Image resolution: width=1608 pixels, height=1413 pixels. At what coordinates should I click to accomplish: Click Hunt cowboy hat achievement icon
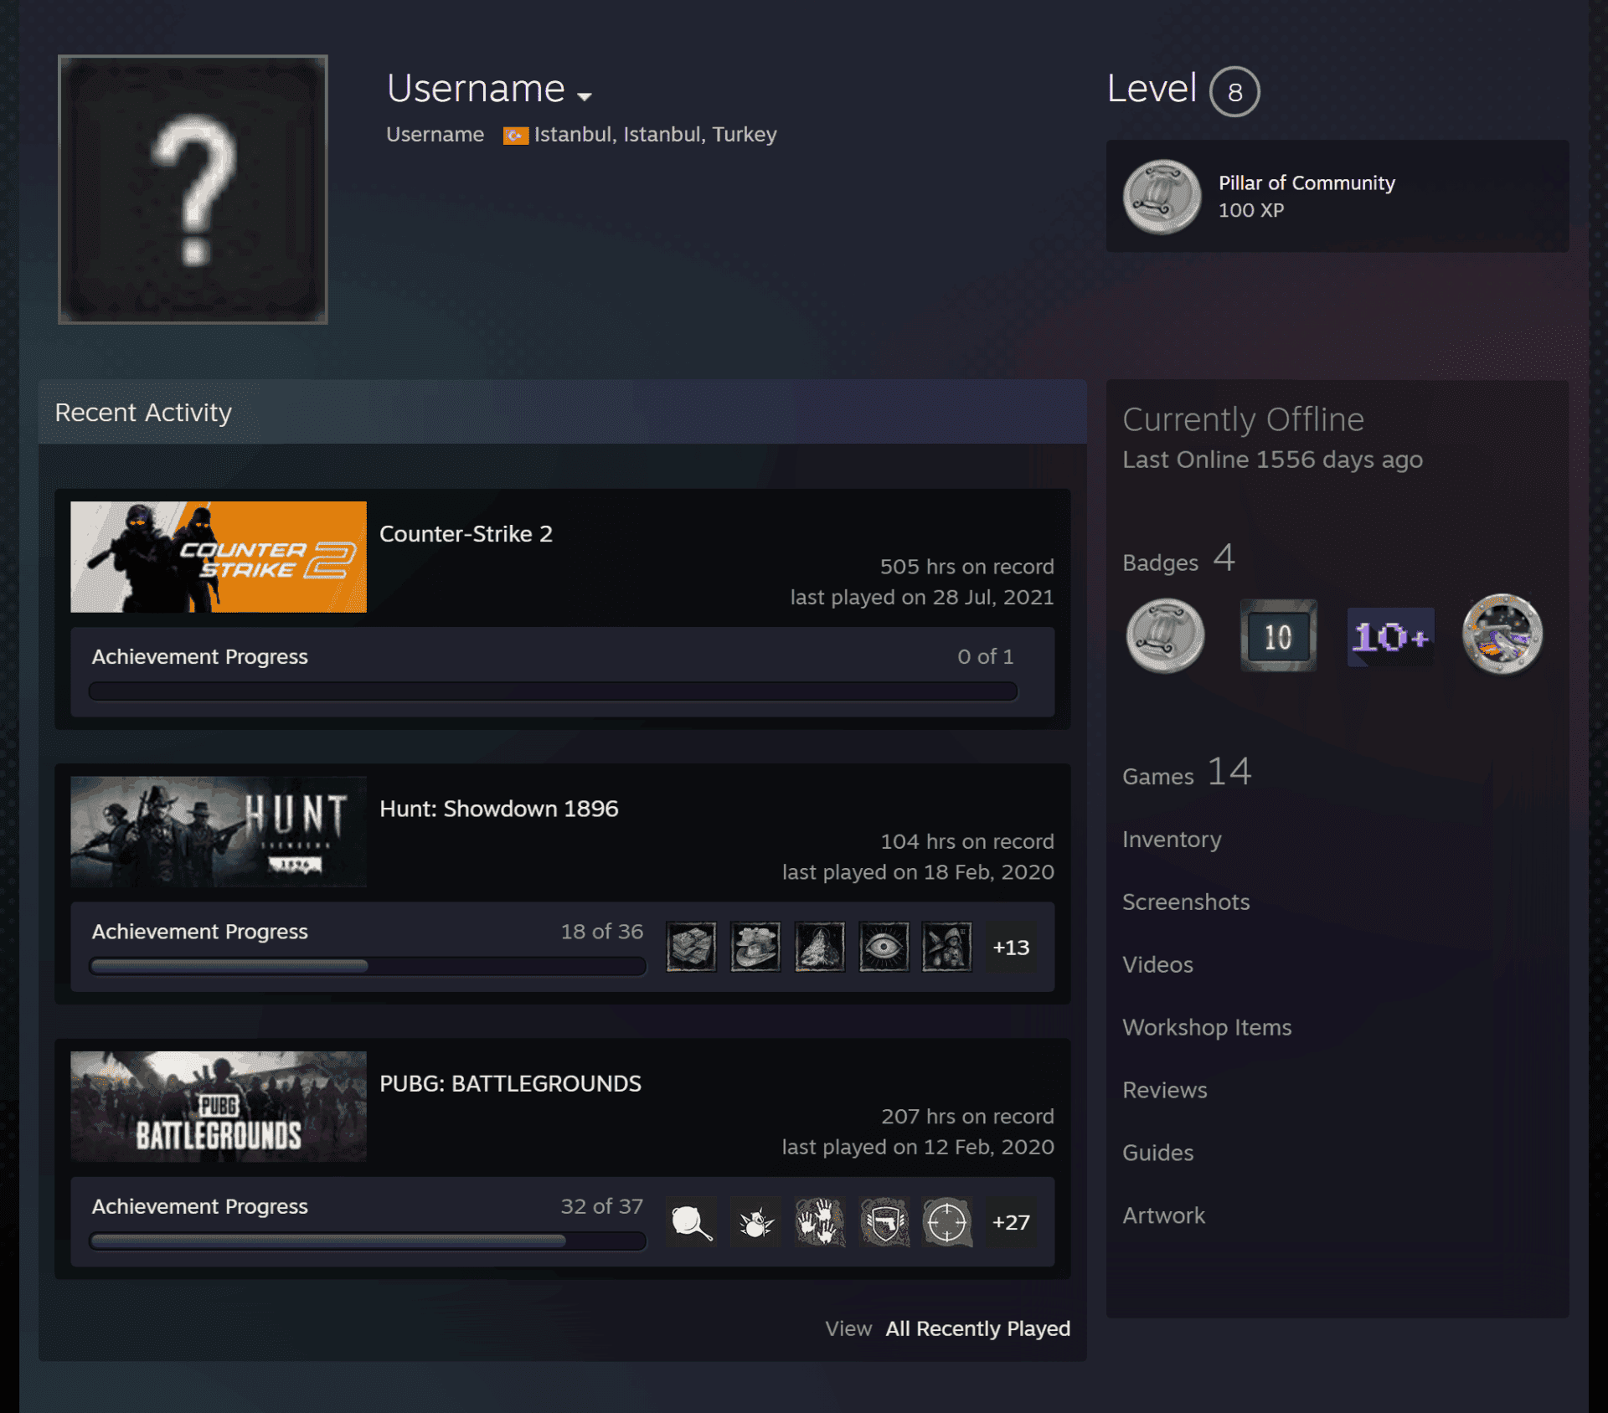tap(755, 947)
